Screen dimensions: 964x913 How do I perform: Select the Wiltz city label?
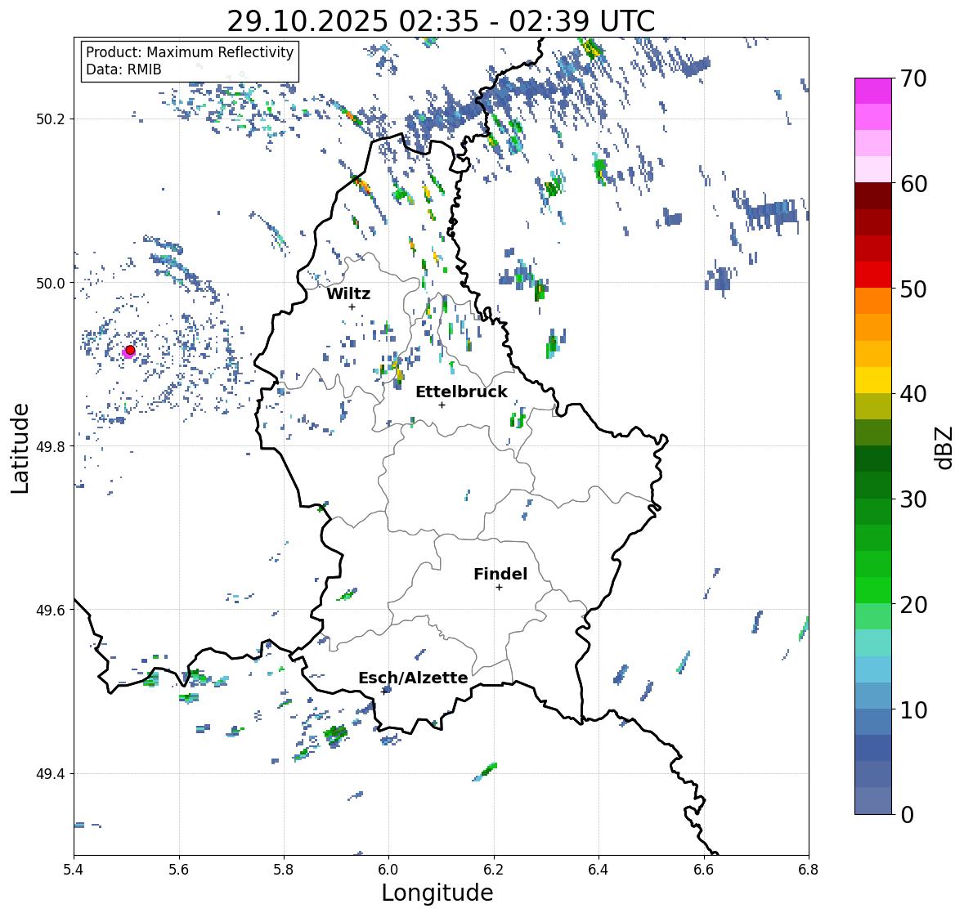348,293
